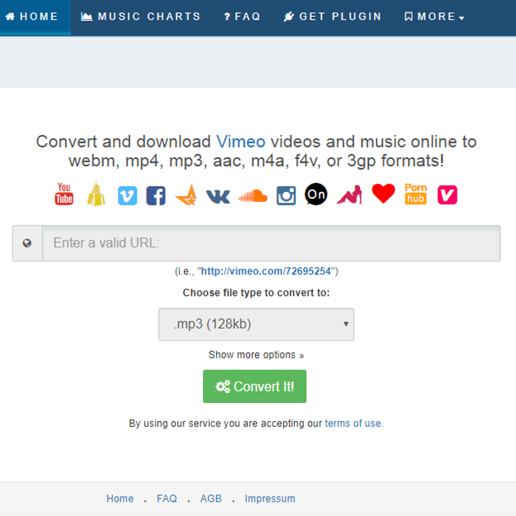Open the footer FAQ link

point(167,499)
